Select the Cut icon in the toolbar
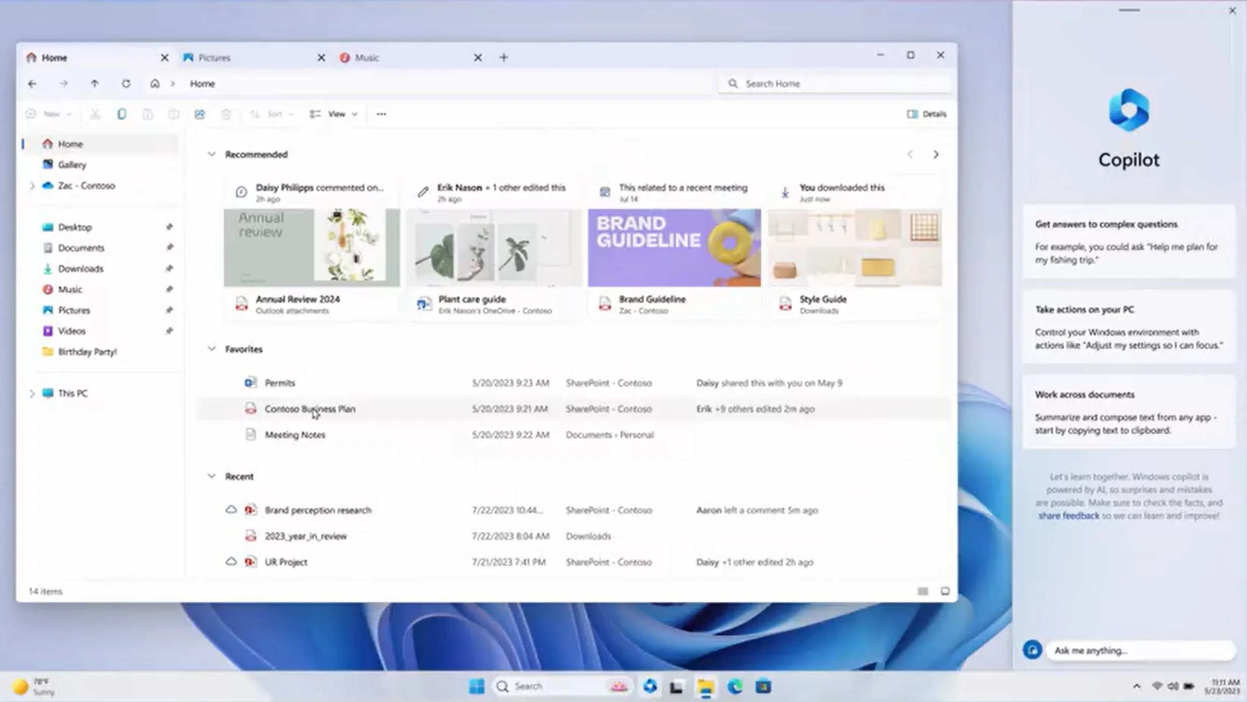 (96, 113)
